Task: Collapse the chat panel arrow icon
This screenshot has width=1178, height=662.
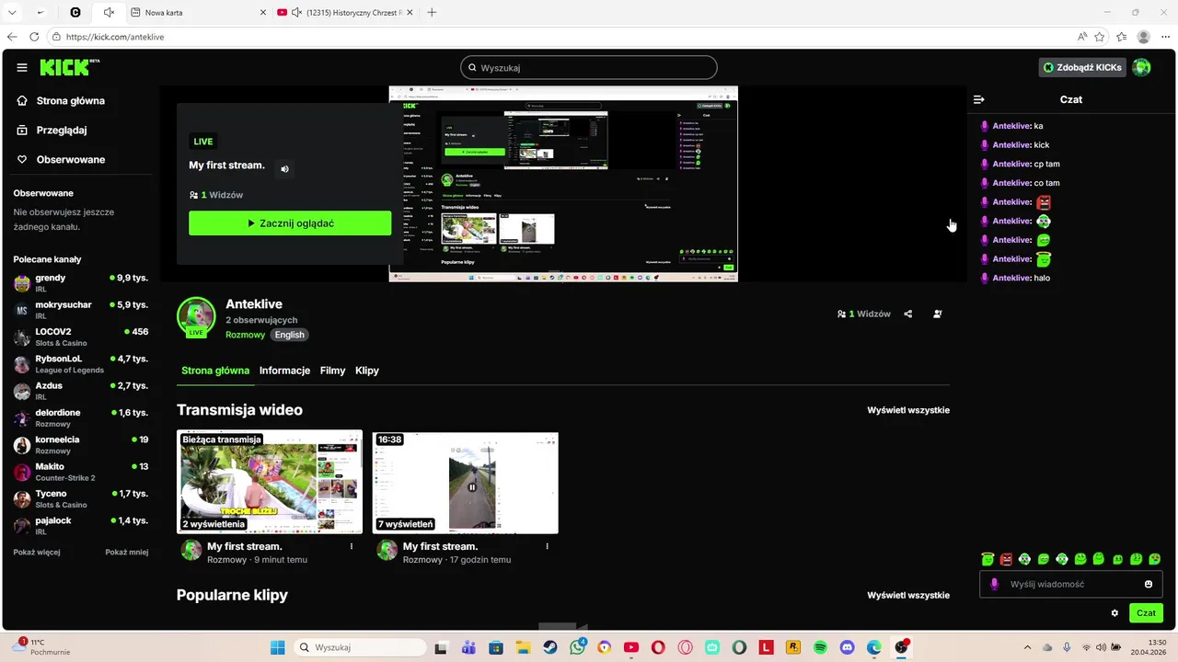Action: [x=979, y=99]
